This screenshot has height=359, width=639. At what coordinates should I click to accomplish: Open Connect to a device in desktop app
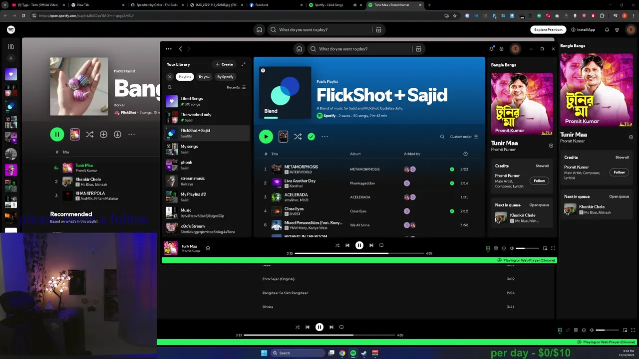[504, 248]
